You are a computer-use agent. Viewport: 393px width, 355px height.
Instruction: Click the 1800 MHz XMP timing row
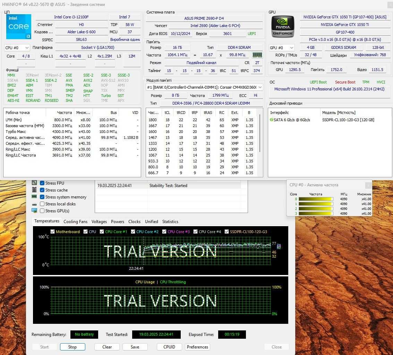[203, 120]
